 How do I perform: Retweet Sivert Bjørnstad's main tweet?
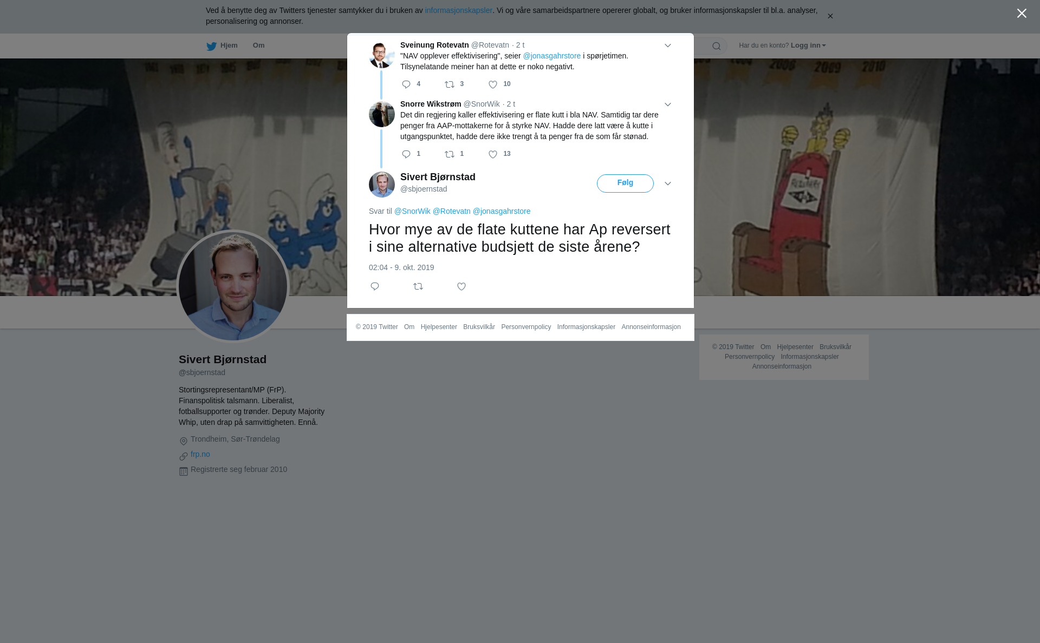[x=418, y=286]
